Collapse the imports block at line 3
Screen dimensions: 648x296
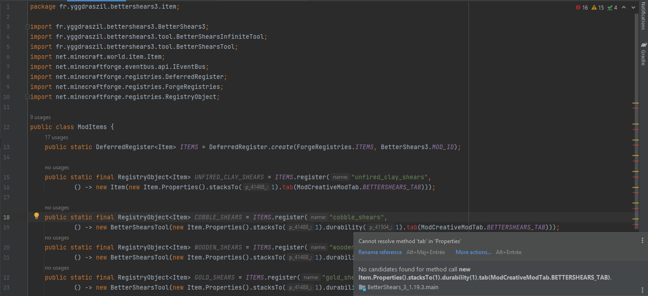(x=28, y=26)
